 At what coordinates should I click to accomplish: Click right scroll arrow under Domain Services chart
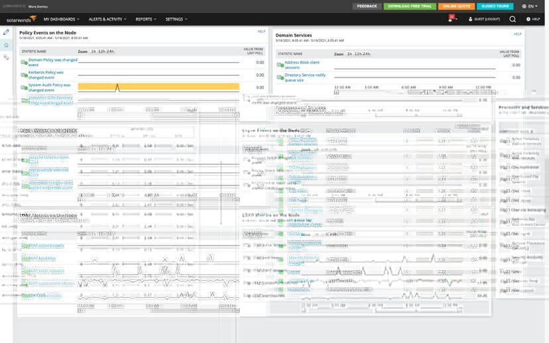tap(493, 93)
